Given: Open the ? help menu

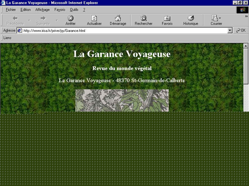Looking at the screenshot, I should click(x=84, y=10).
